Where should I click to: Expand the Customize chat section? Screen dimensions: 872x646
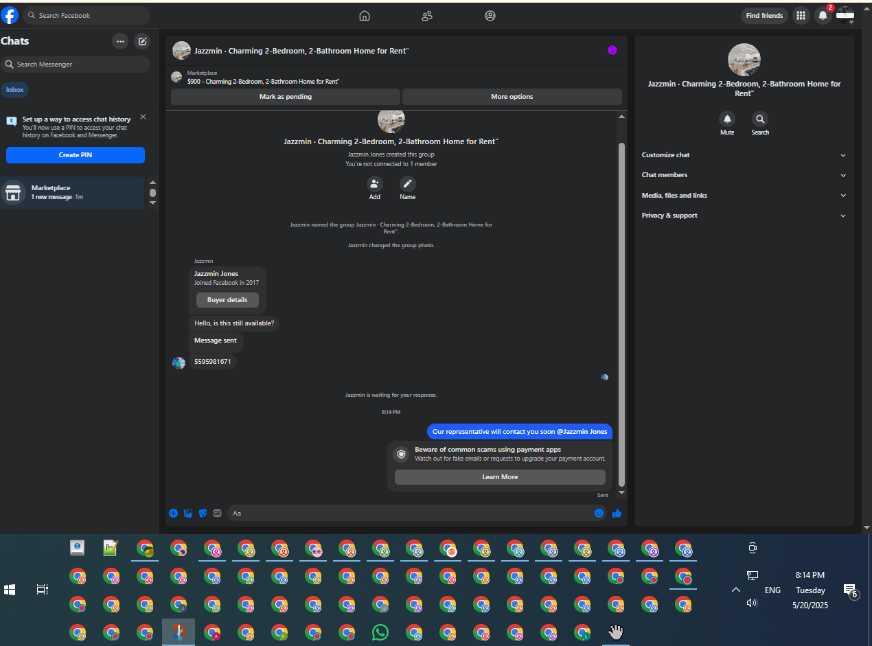click(744, 155)
